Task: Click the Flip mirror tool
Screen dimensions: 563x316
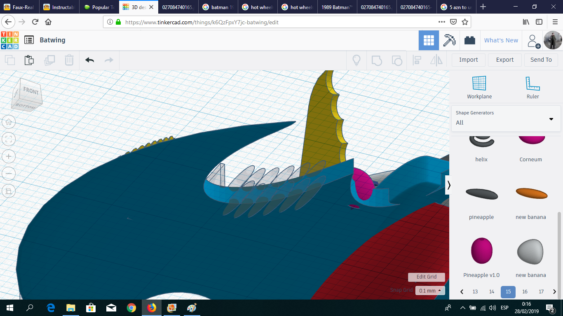Action: pyautogui.click(x=436, y=60)
